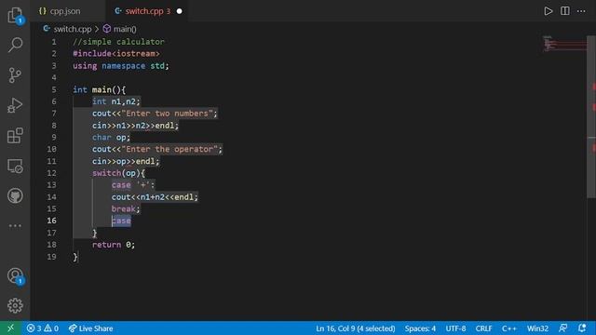Image resolution: width=596 pixels, height=335 pixels.
Task: Open main() symbol breadcrumb
Action: coord(120,29)
